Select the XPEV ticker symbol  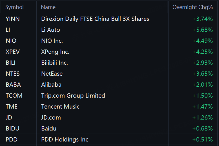point(13,52)
